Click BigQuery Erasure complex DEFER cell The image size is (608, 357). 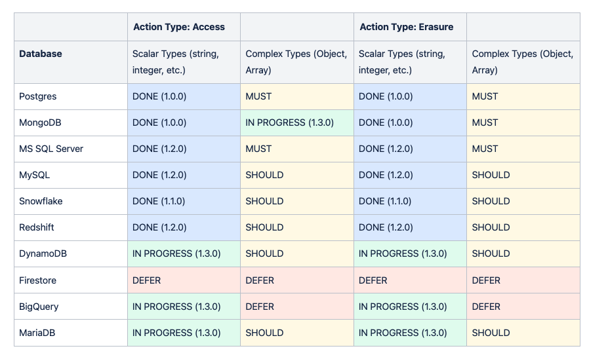click(x=523, y=307)
